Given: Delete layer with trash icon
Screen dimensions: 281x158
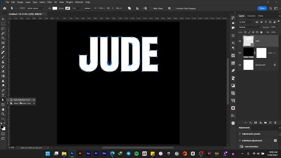Looking at the screenshot, I should pos(275,123).
